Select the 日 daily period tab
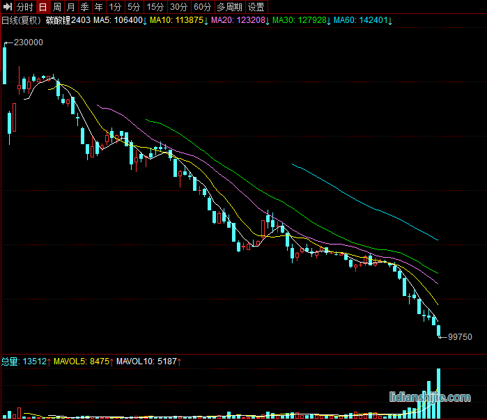Screen dimensions: 487x420 pyautogui.click(x=43, y=7)
